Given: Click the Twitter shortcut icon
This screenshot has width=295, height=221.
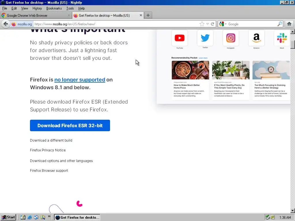Looking at the screenshot, I should [x=205, y=38].
